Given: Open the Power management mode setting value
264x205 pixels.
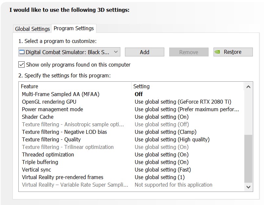Looking at the screenshot, I should tap(187, 109).
